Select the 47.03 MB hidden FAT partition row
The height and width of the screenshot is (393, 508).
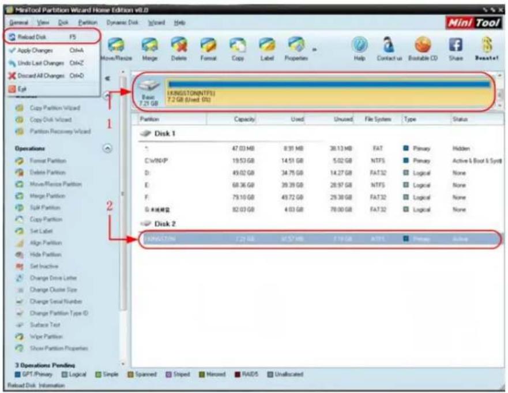[321, 148]
